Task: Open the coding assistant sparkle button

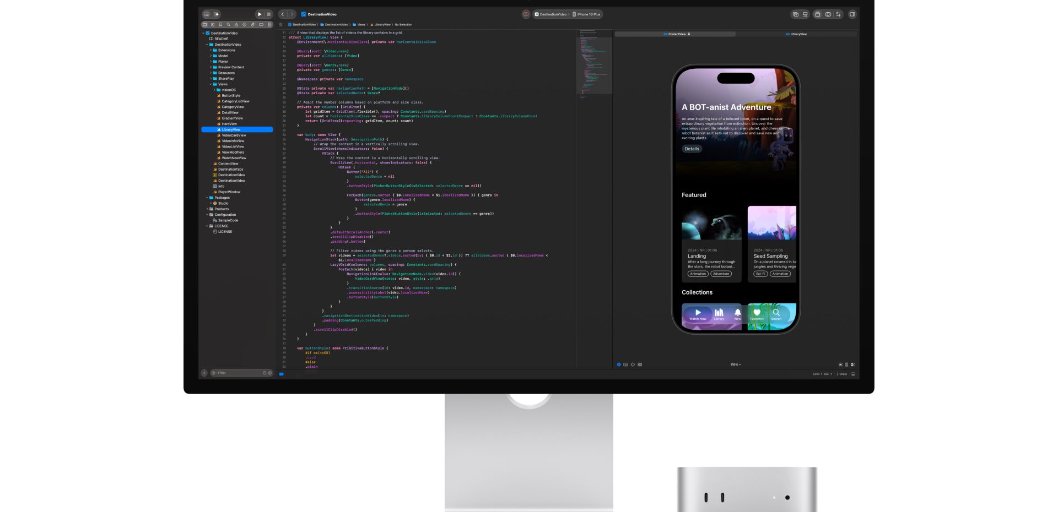Action: click(217, 14)
